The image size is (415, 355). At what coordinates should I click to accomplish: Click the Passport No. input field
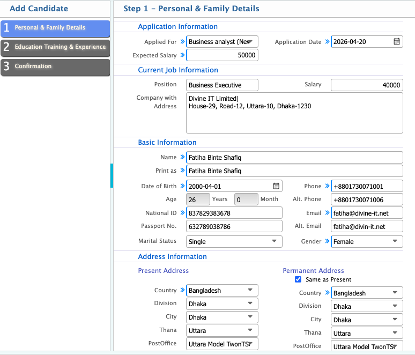click(x=234, y=227)
